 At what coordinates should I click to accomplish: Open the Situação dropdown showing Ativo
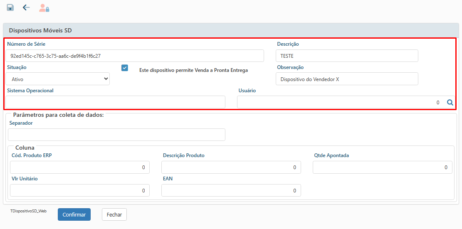(58, 79)
